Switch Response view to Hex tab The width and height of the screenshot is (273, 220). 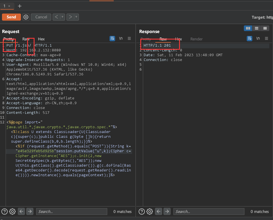179,39
